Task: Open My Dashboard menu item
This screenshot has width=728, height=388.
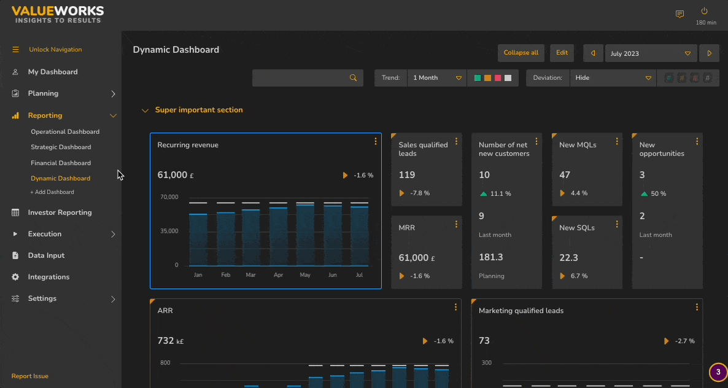Action: click(53, 72)
